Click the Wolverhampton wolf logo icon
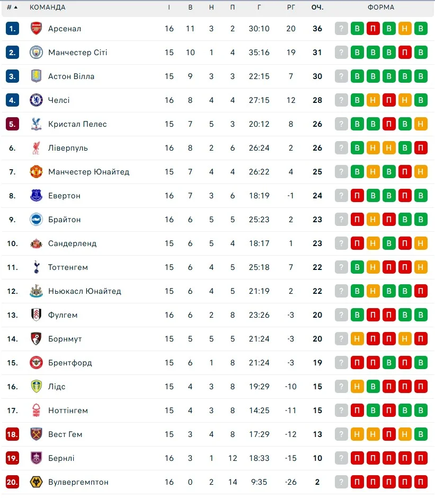Viewport: 435px width, 498px height. tap(36, 482)
